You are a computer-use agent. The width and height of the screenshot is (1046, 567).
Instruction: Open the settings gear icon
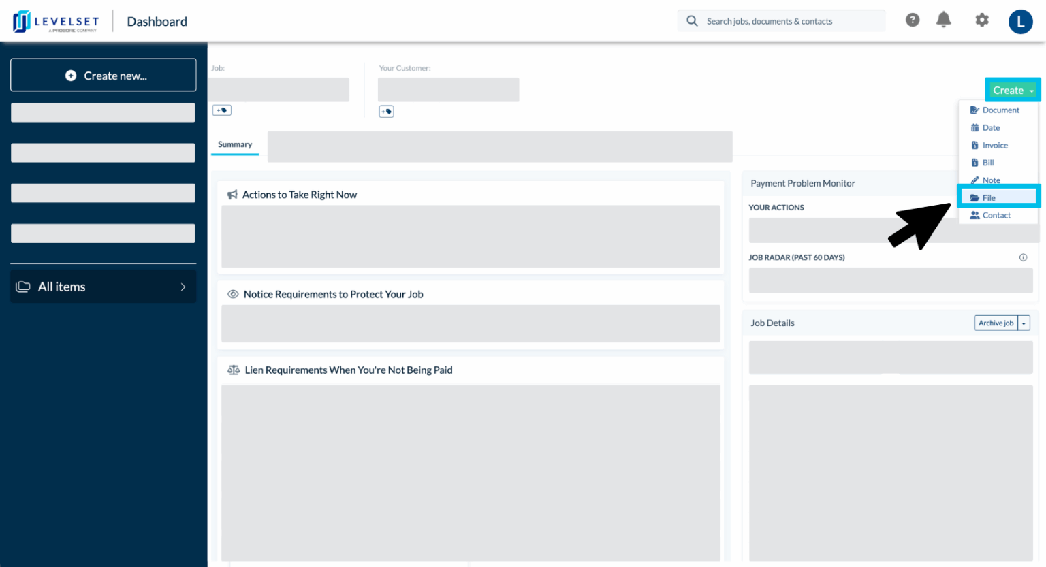[x=982, y=20]
